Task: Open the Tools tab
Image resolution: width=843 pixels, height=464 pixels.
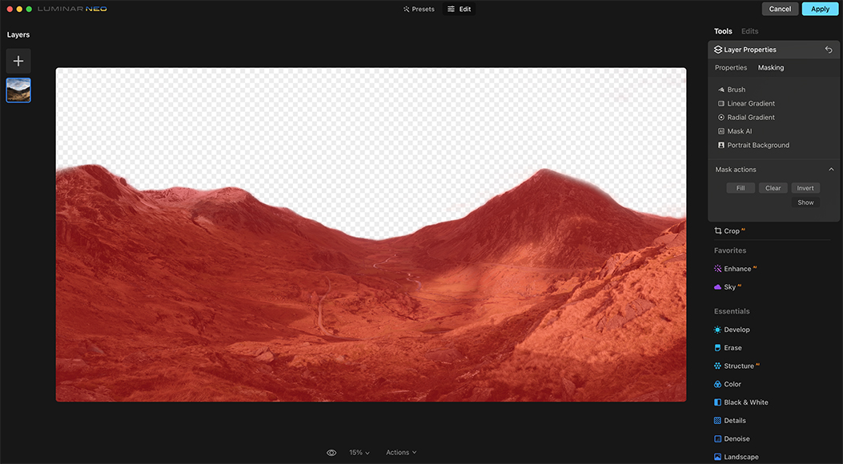Action: point(723,31)
